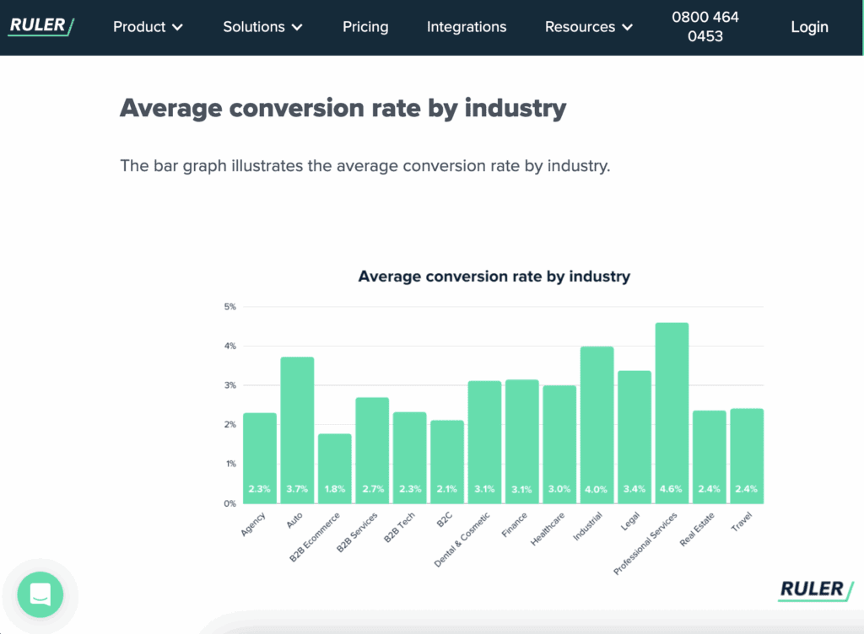Click the sentence 'The bar graph illustrates...'
The image size is (864, 634).
tap(365, 165)
